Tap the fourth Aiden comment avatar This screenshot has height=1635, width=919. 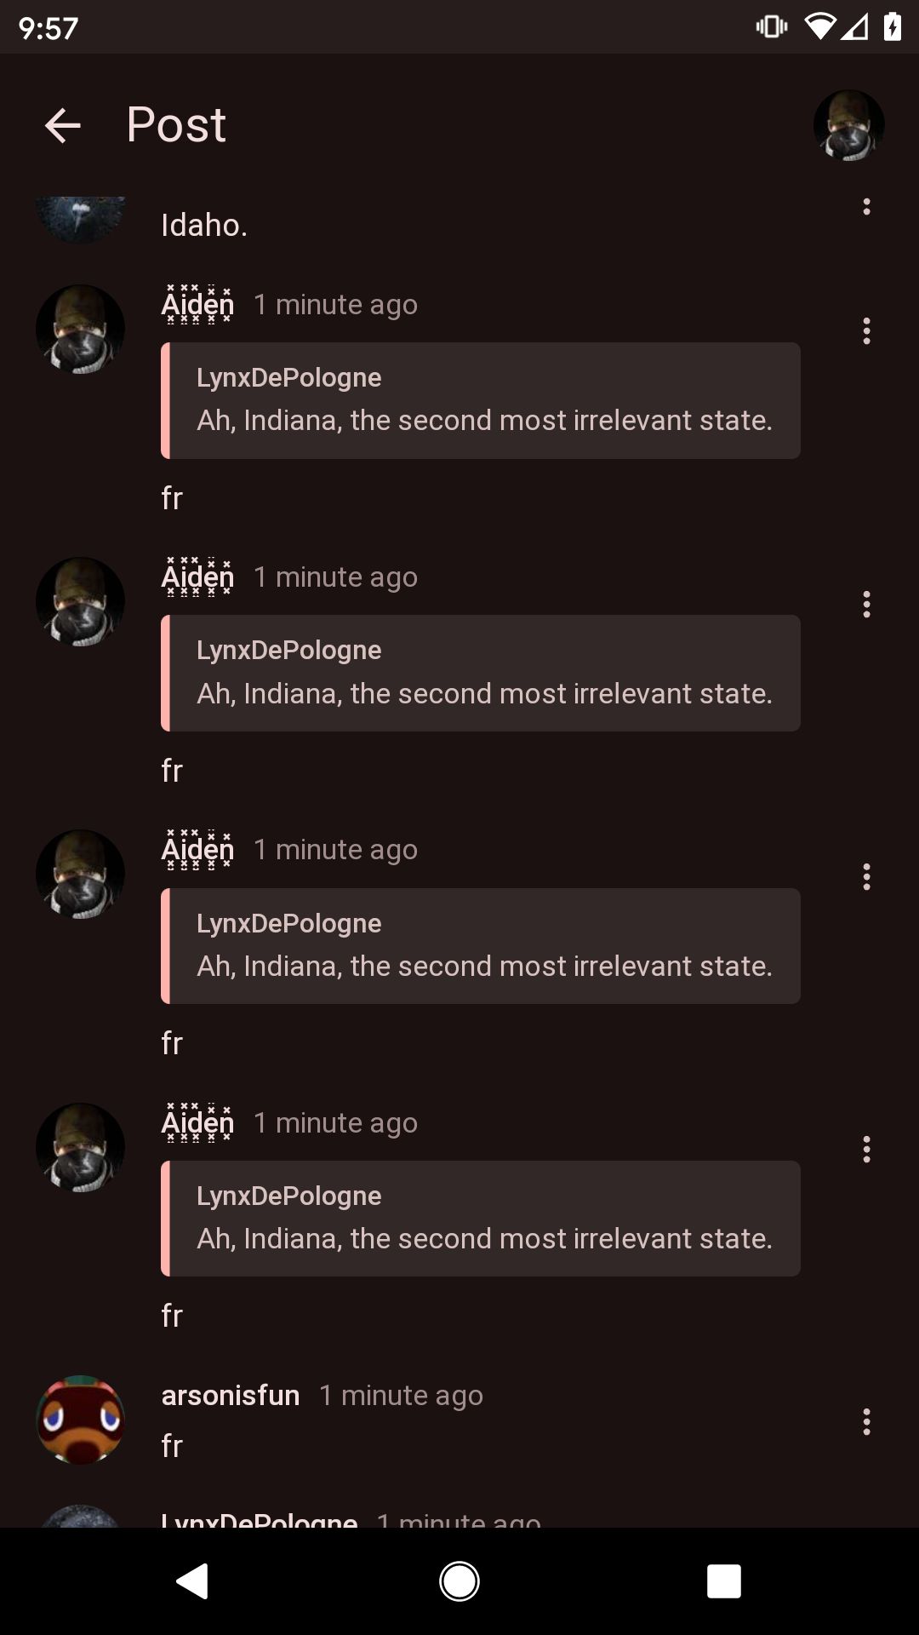pyautogui.click(x=81, y=1147)
